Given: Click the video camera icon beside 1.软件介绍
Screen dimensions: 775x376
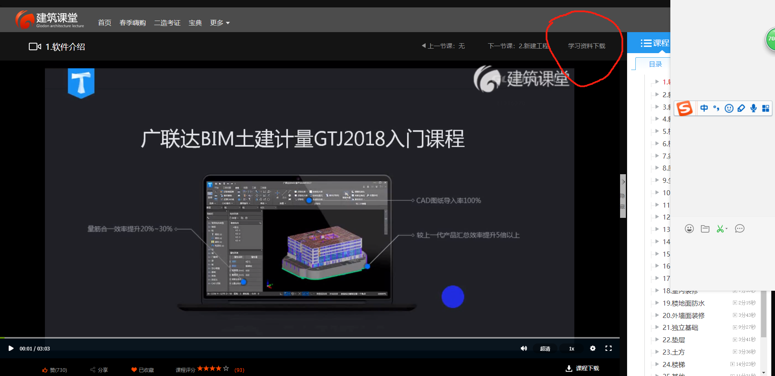Looking at the screenshot, I should tap(35, 47).
